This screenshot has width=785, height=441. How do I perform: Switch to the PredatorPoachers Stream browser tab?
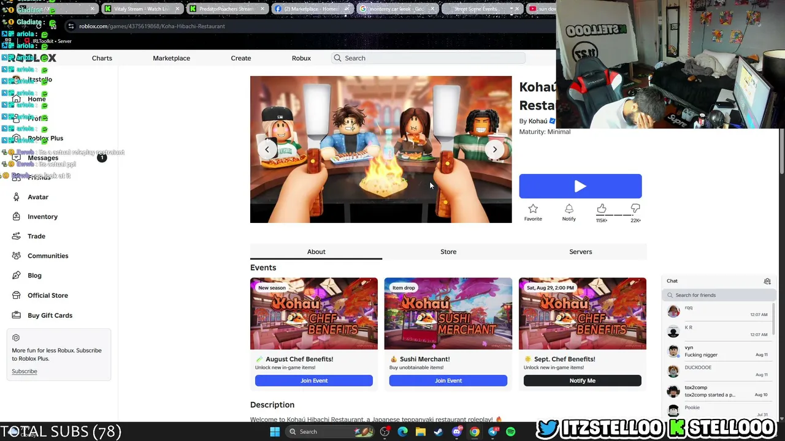pos(227,9)
